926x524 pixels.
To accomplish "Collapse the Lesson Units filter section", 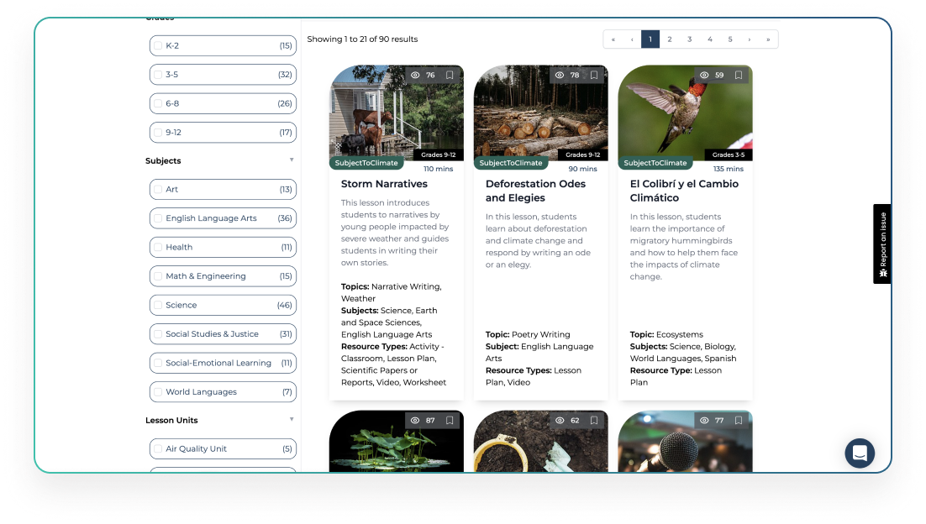I will tap(292, 419).
